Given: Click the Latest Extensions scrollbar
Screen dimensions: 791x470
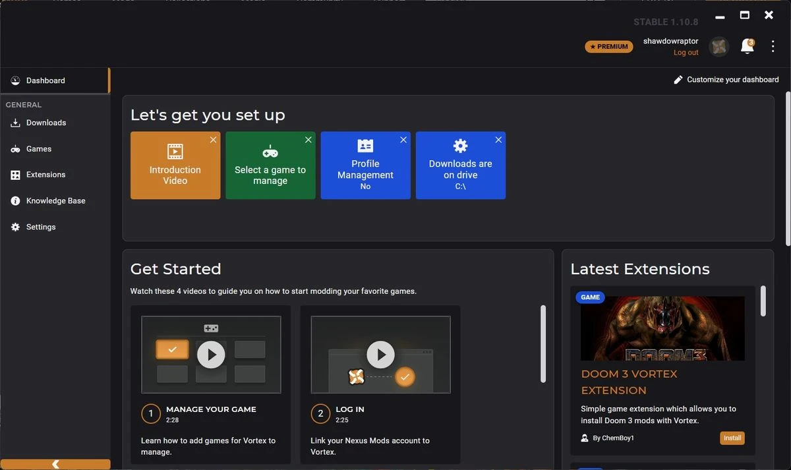Looking at the screenshot, I should click(763, 301).
